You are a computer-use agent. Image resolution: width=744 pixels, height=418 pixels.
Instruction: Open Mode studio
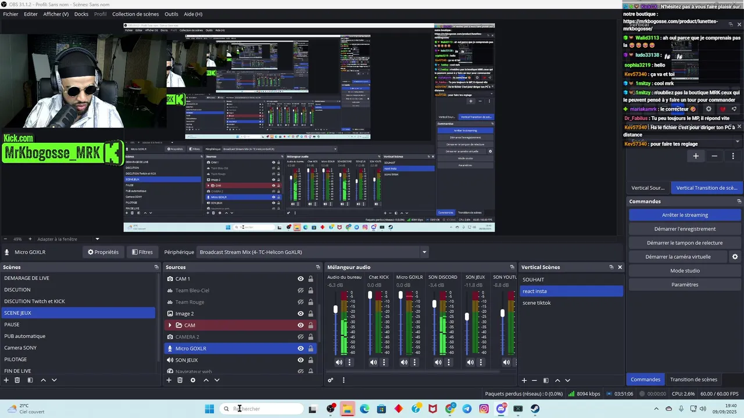(685, 271)
